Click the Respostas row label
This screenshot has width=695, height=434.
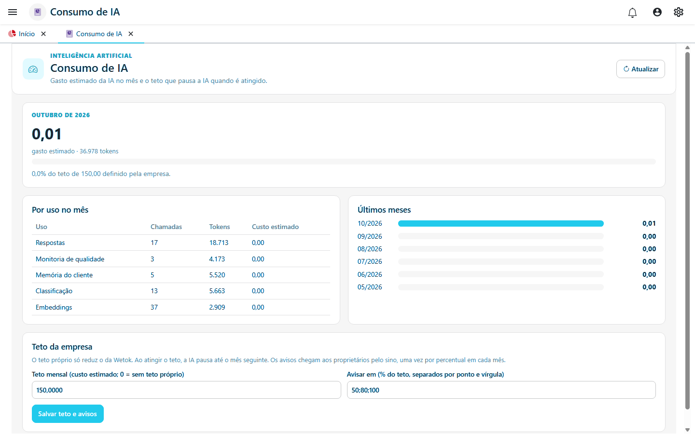point(50,243)
